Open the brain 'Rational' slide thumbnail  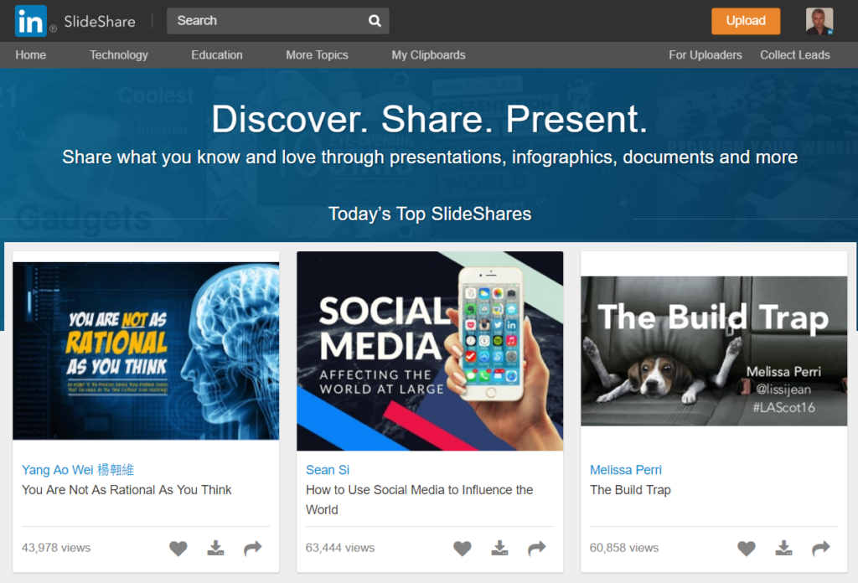(x=146, y=351)
